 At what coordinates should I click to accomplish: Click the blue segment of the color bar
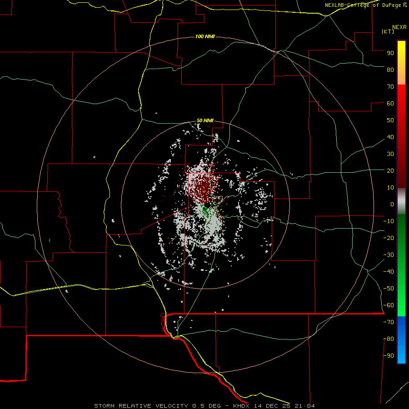click(401, 339)
